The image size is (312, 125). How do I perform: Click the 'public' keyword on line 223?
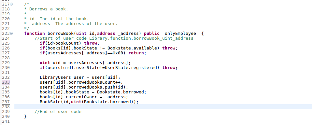(152, 34)
